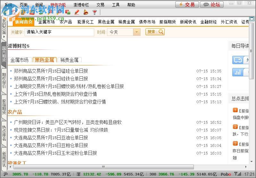The image size is (256, 178).
Task: Click the blue square restore icon above the scrollbar
Action: pyautogui.click(x=252, y=19)
